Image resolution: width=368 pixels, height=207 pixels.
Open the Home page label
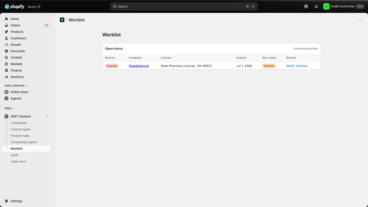[15, 19]
